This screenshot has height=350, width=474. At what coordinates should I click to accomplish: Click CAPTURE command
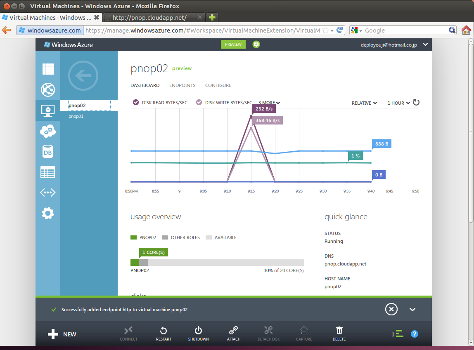(x=304, y=334)
